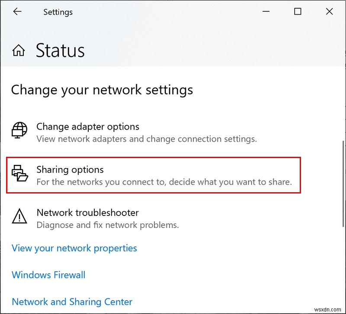Click the Change your network settings heading
The width and height of the screenshot is (346, 314).
coord(102,90)
